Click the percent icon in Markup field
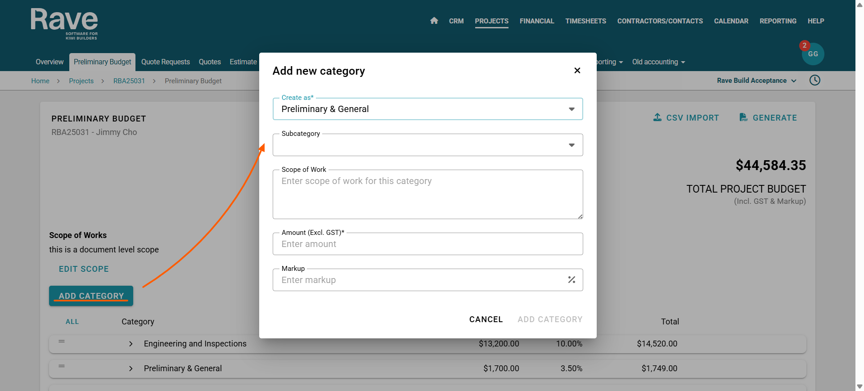Image resolution: width=864 pixels, height=391 pixels. pos(571,280)
